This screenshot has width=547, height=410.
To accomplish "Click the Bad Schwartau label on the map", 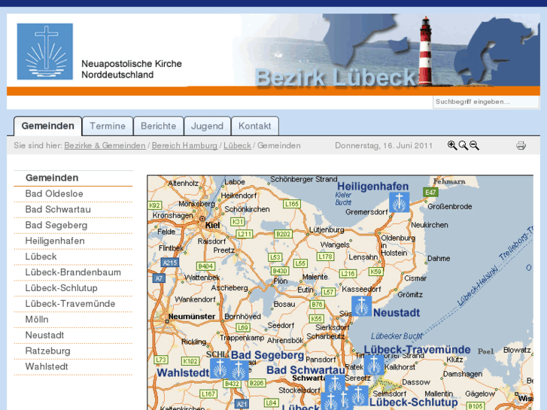I will [305, 370].
